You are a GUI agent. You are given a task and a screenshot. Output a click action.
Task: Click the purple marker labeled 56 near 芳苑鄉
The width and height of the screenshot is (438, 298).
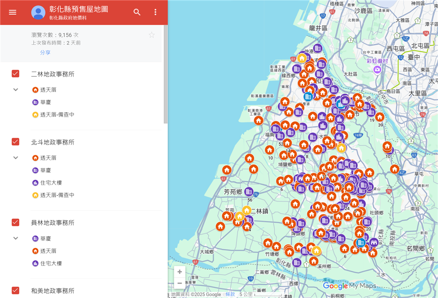pyautogui.click(x=248, y=192)
